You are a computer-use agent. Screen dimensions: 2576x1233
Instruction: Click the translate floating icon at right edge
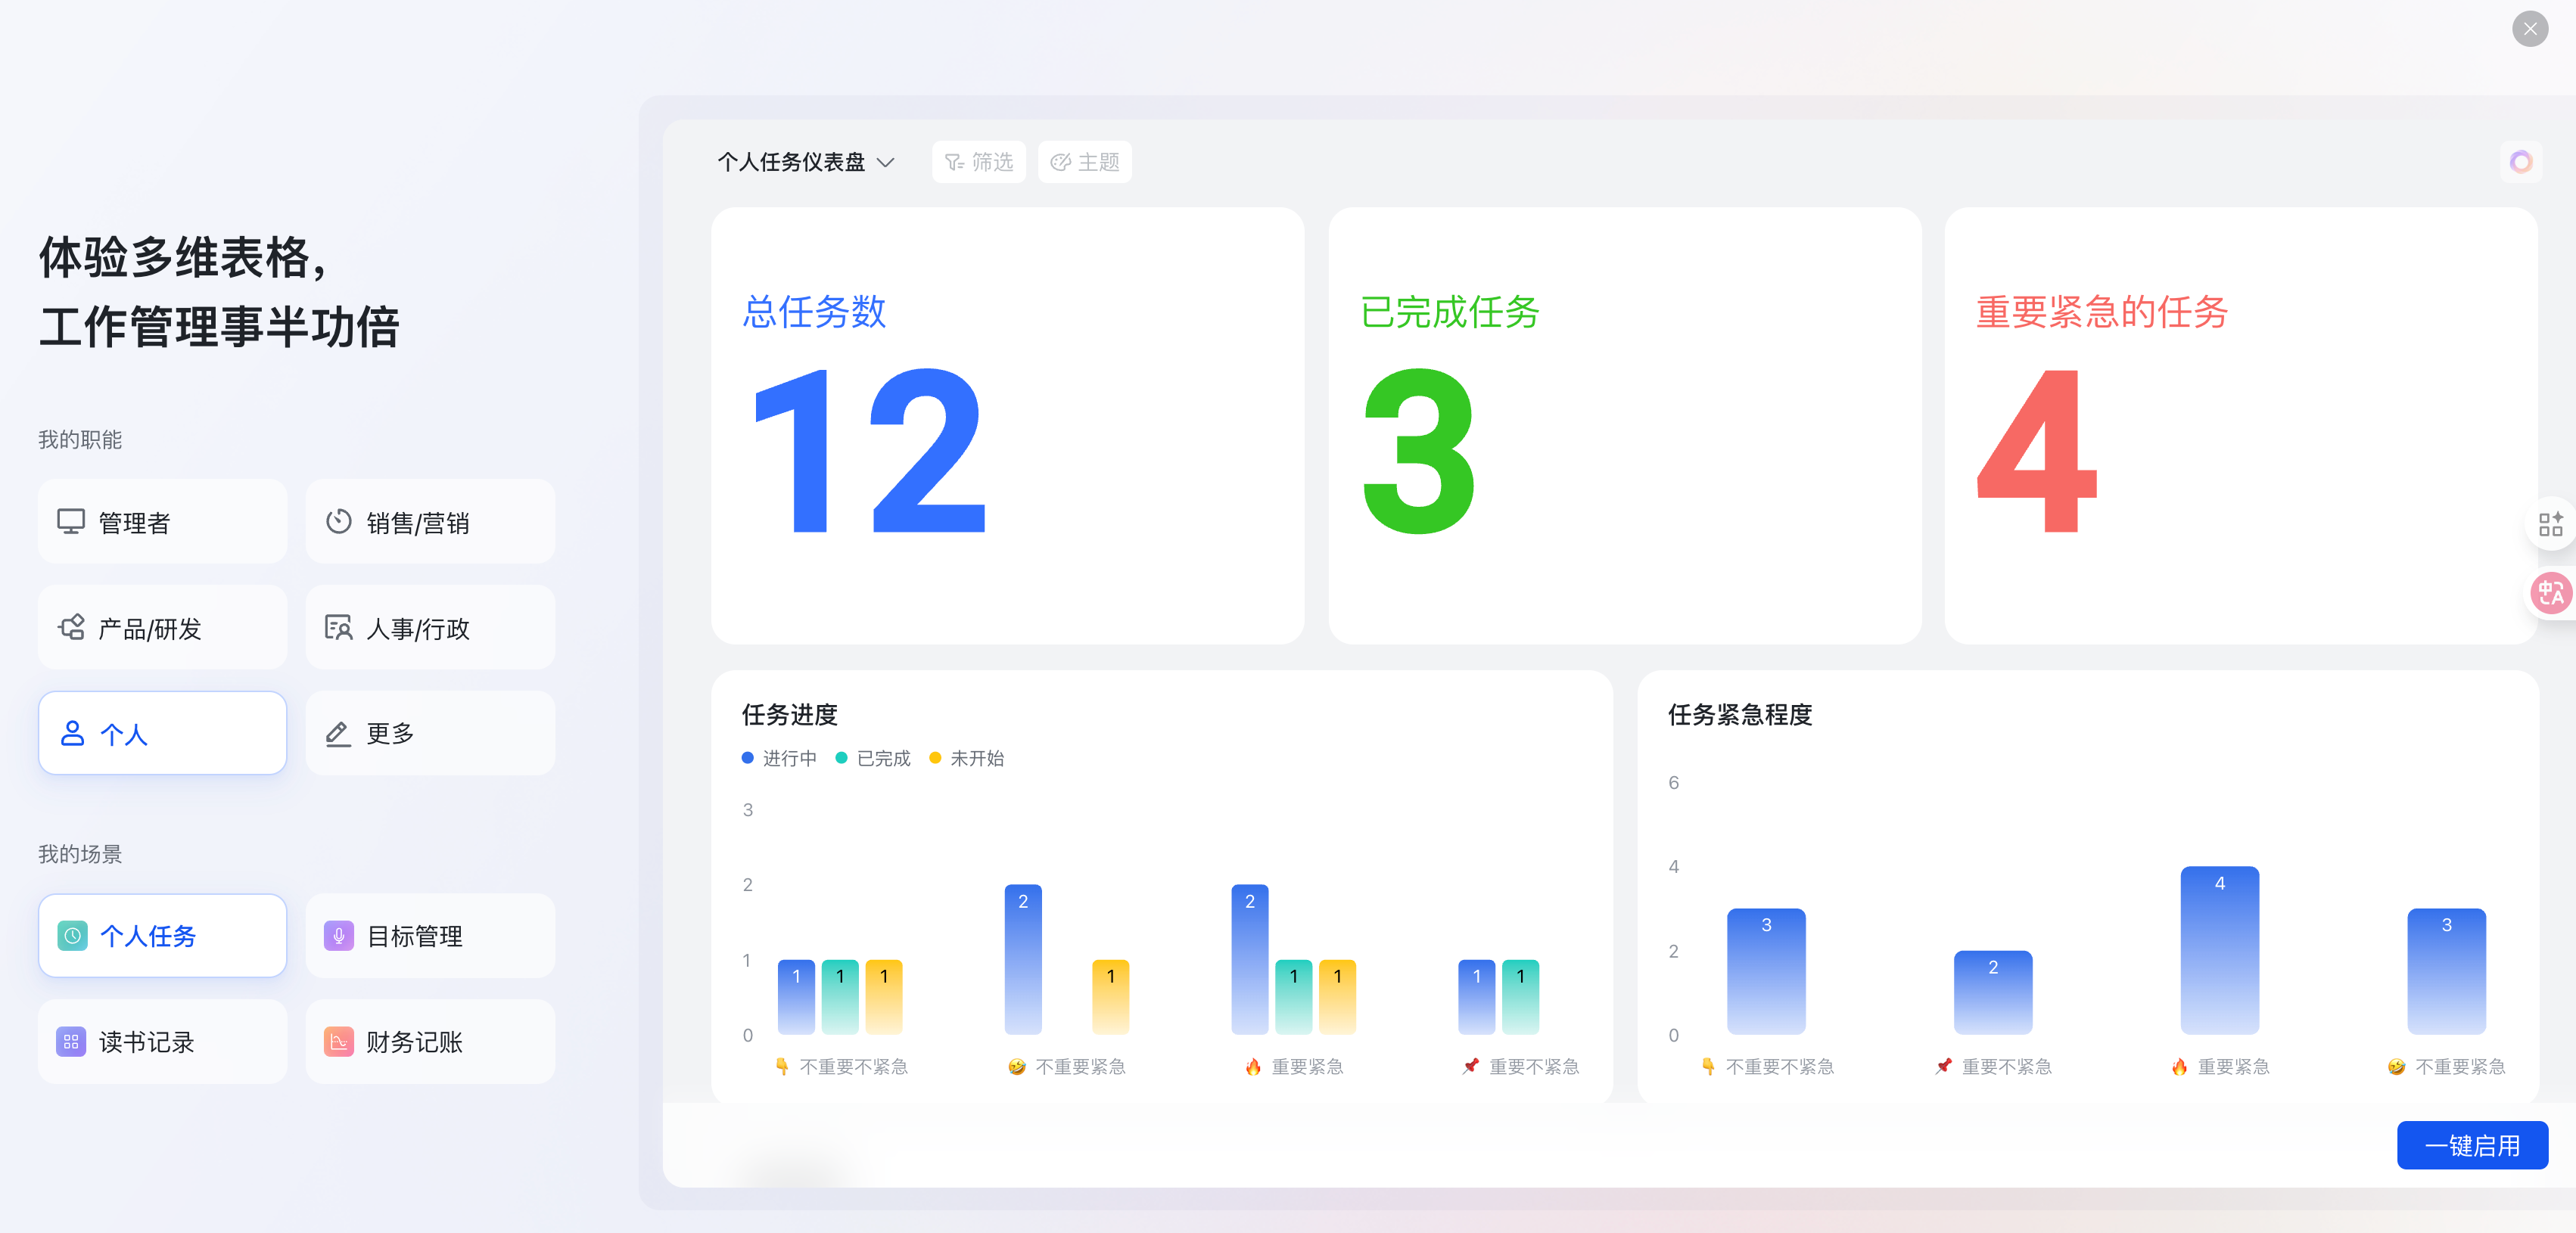point(2550,594)
